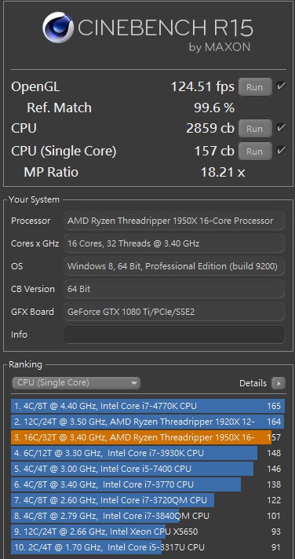Run the CPU (Single Core) test
295x559 pixels.
[x=255, y=152]
